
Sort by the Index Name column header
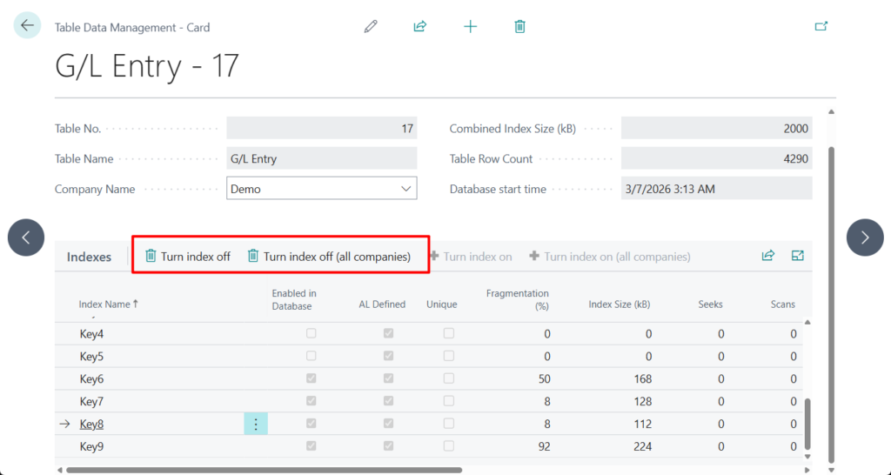point(108,304)
